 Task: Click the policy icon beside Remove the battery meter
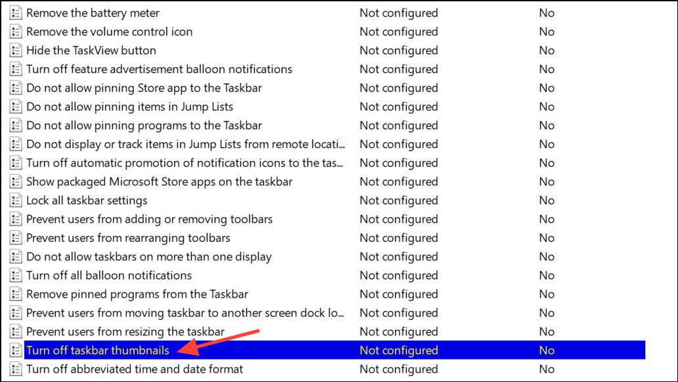(x=16, y=12)
